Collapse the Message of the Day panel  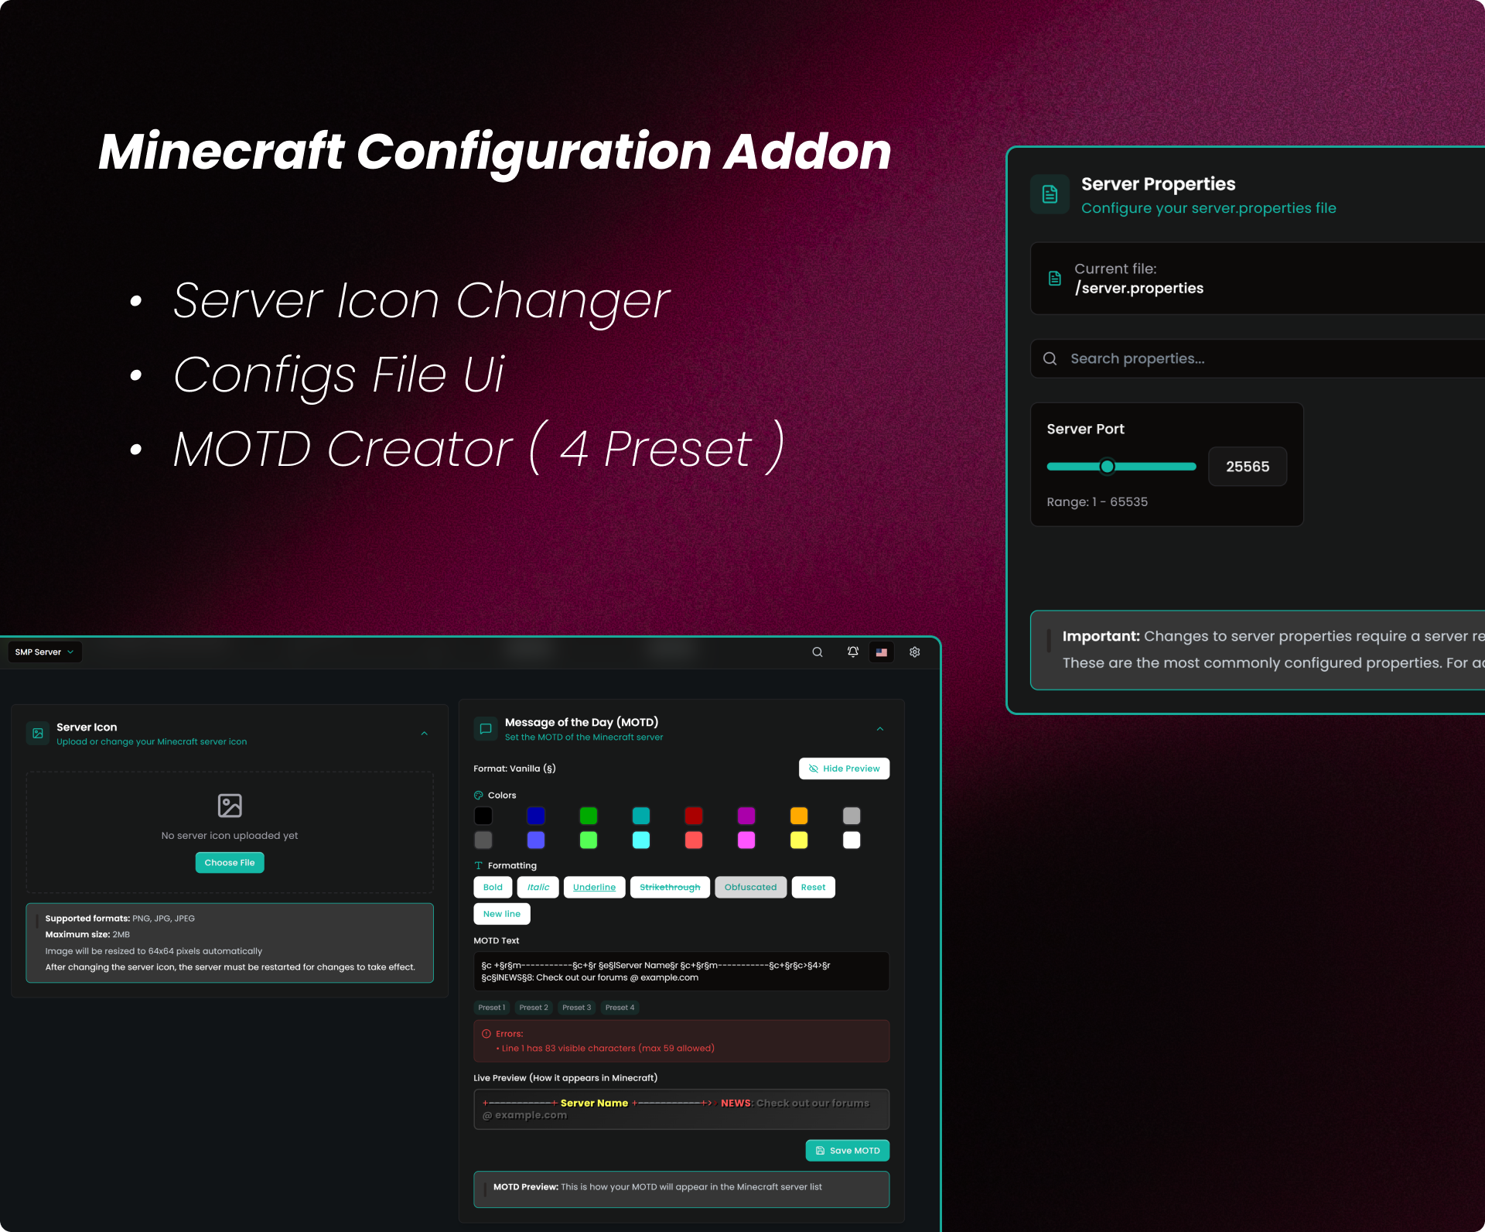879,728
